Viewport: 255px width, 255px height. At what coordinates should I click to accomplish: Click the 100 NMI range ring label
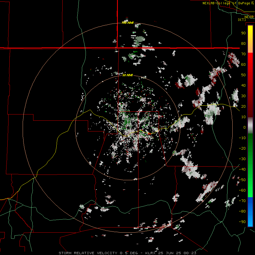click(128, 23)
